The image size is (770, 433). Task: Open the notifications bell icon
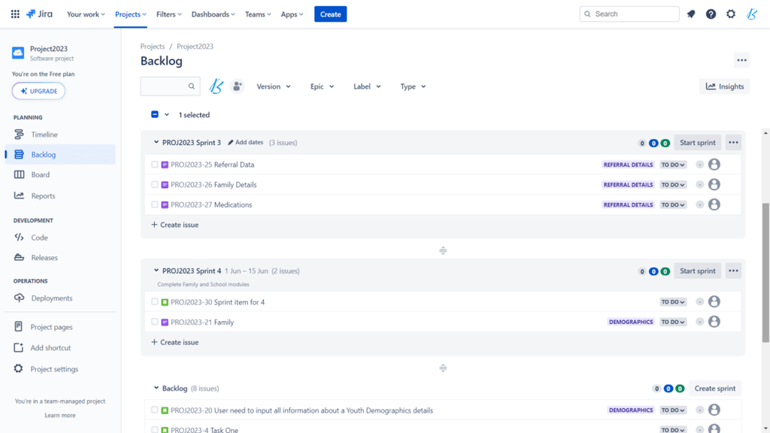(x=691, y=14)
